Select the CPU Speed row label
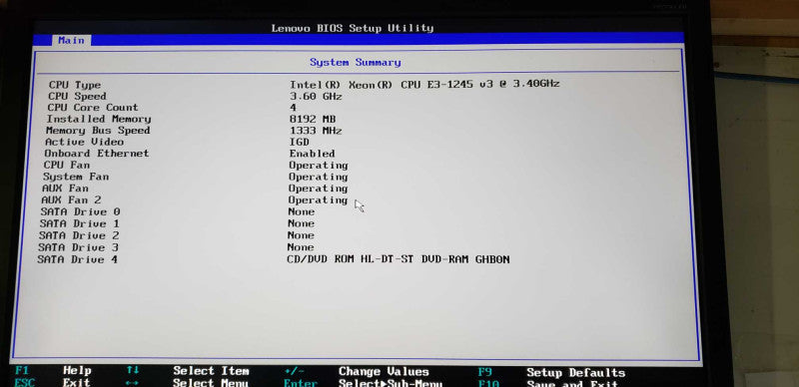Viewport: 799px width, 387px height. pos(78,96)
